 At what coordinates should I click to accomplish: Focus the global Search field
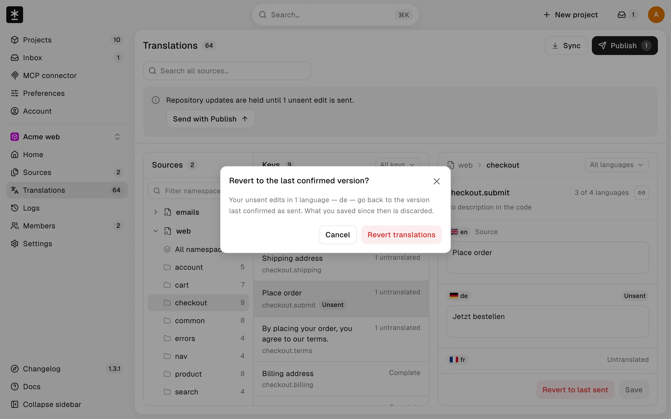335,15
